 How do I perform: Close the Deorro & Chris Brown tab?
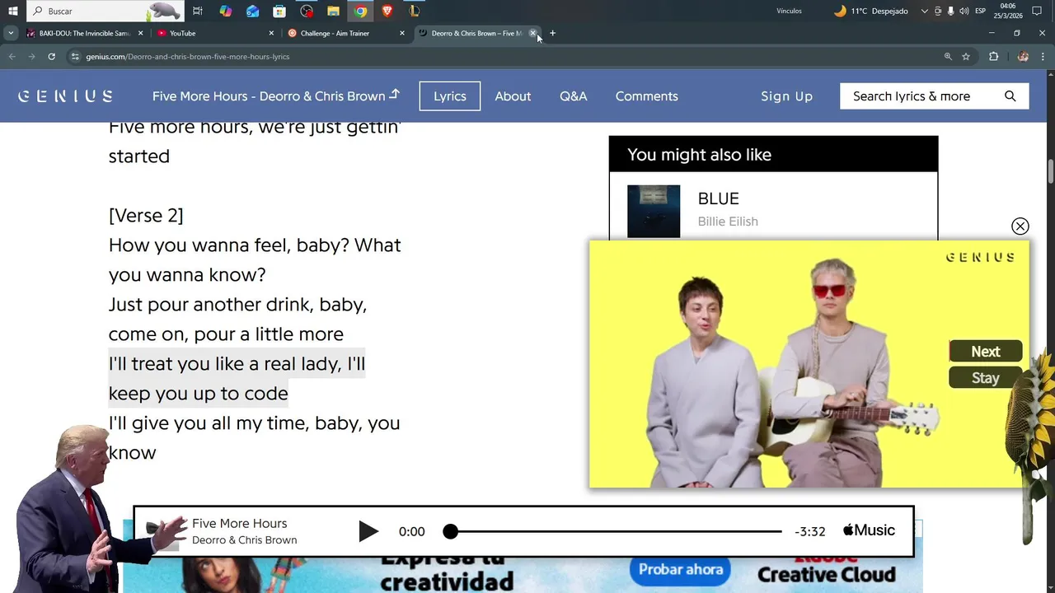(532, 33)
